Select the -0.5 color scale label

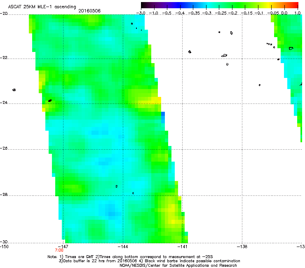tap(167, 13)
